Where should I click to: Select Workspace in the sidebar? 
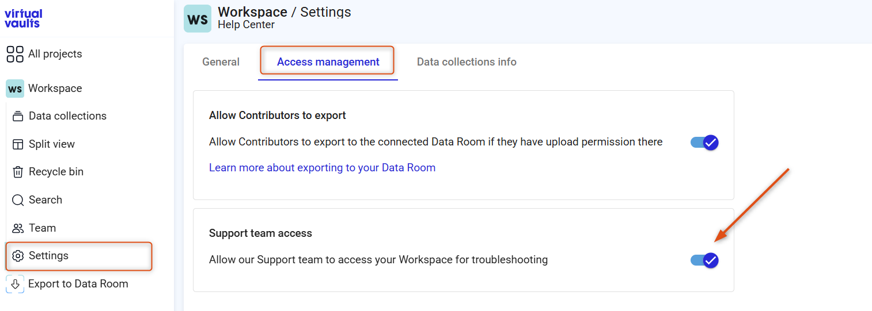click(x=55, y=89)
